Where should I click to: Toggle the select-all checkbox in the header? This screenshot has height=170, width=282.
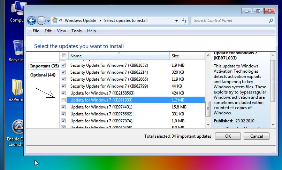(x=64, y=56)
